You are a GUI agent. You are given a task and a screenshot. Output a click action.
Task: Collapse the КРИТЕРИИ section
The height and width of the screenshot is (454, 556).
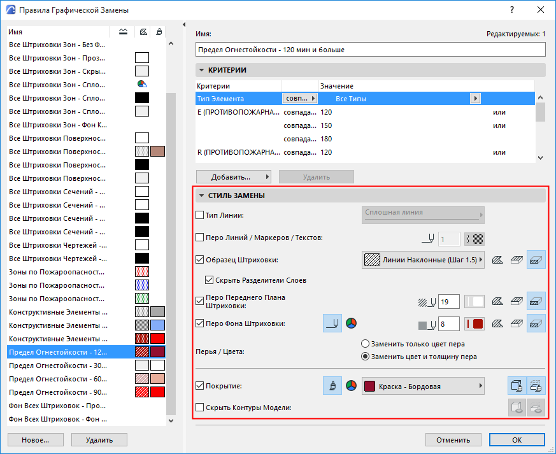201,70
